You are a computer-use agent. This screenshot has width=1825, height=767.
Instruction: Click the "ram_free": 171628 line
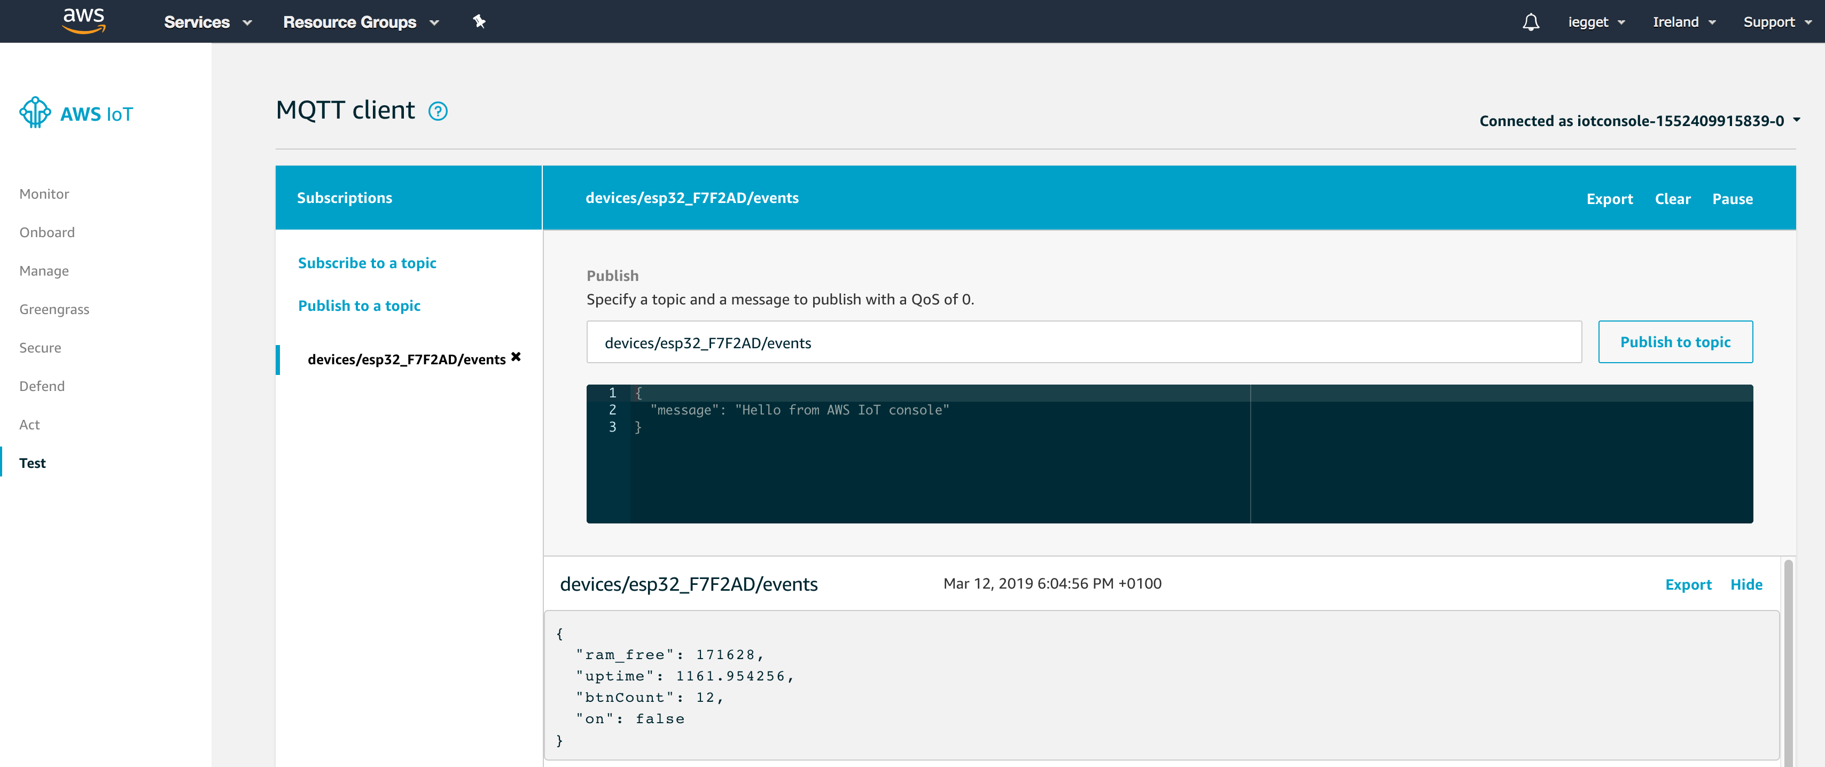point(669,654)
